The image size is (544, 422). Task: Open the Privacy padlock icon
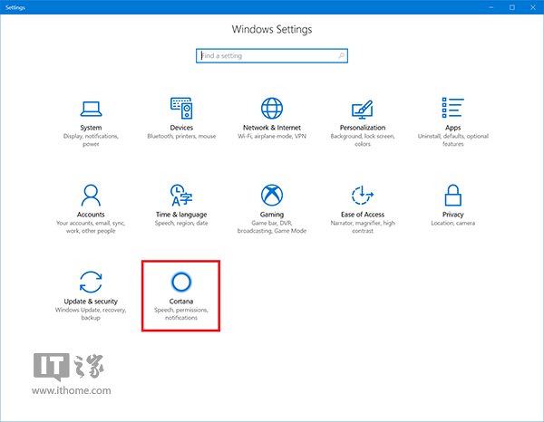pos(452,195)
